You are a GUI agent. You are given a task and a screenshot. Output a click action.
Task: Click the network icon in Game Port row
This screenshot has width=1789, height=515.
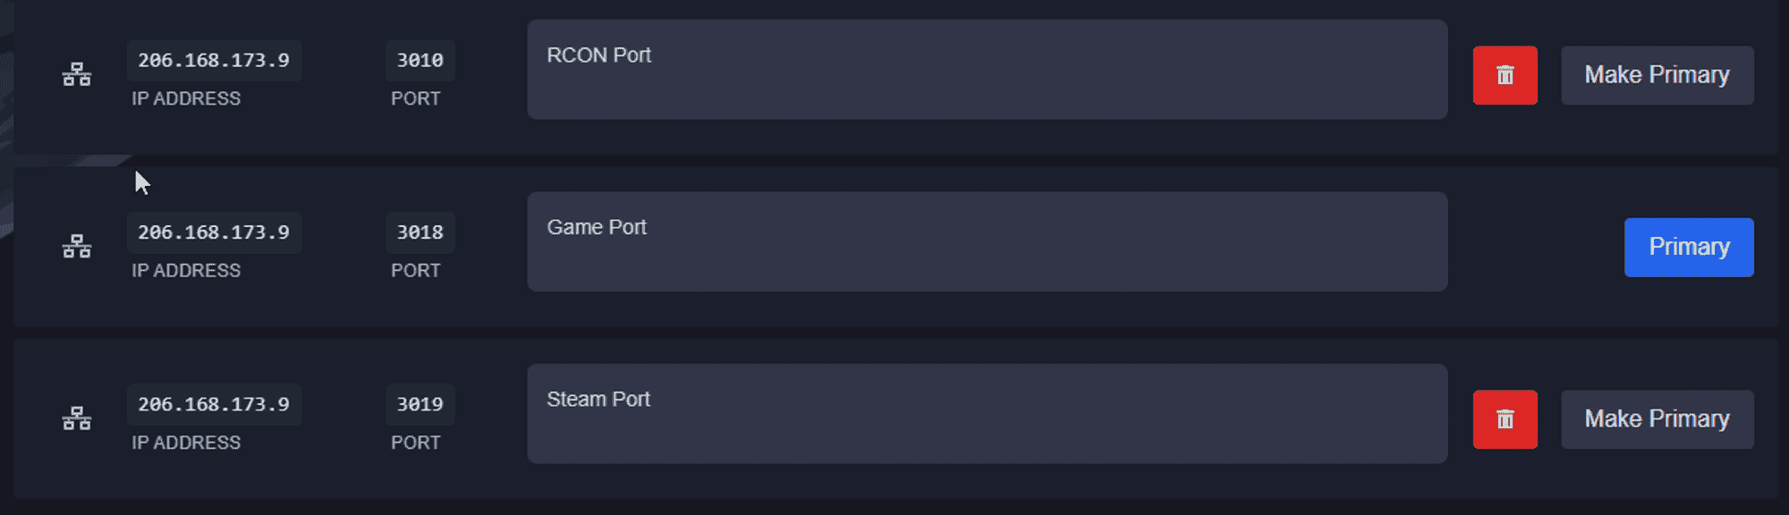77,247
